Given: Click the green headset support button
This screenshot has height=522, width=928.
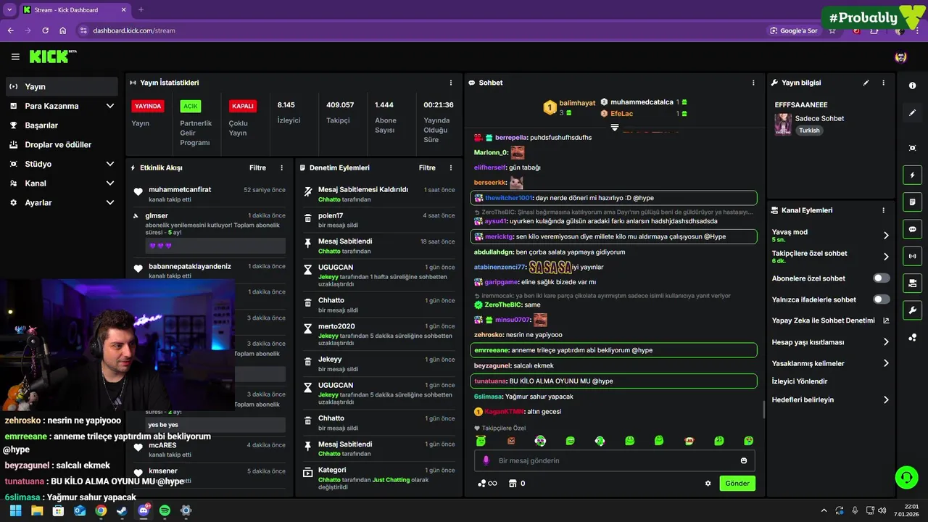Looking at the screenshot, I should pyautogui.click(x=907, y=477).
